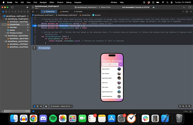193x125 pixels.
Task: Select the Assets item in navigator
Action: [12, 30]
